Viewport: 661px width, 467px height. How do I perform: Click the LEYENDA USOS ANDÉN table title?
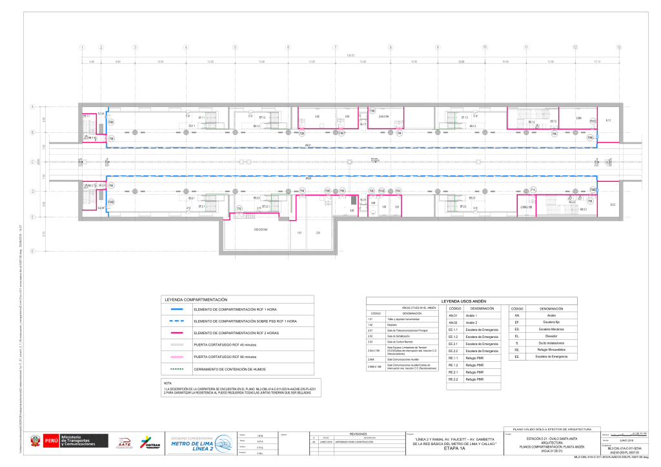[x=463, y=302]
